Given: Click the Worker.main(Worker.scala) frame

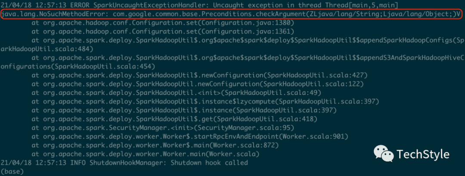Looking at the screenshot, I should point(146,154).
